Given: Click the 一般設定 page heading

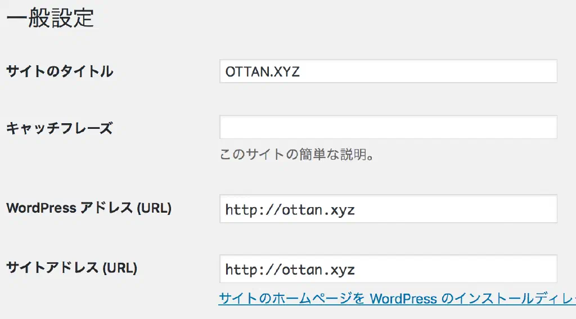Looking at the screenshot, I should pos(49,18).
